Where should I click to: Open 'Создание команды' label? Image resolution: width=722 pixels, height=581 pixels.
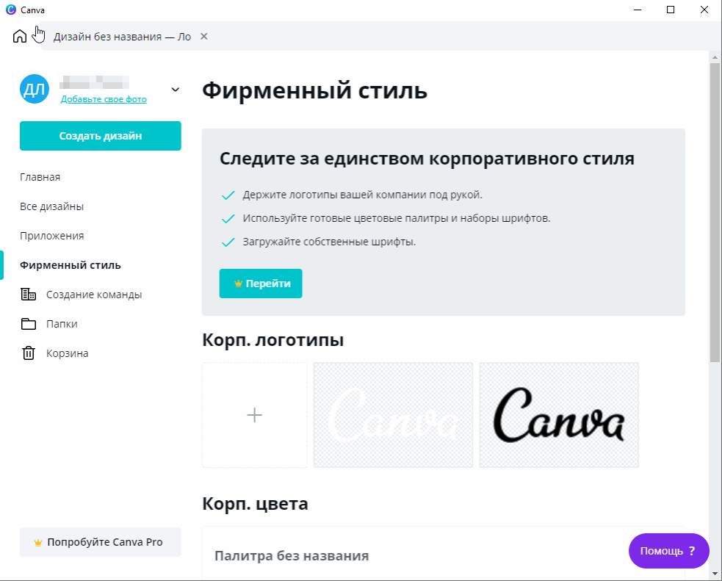(x=94, y=295)
